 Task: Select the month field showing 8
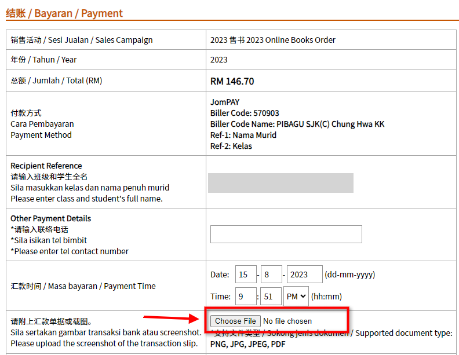click(x=271, y=274)
